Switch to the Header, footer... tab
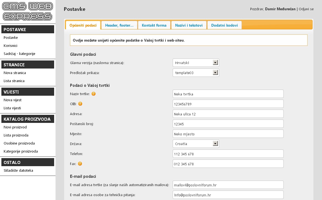Screen dimensions: 322x200 click(x=119, y=25)
